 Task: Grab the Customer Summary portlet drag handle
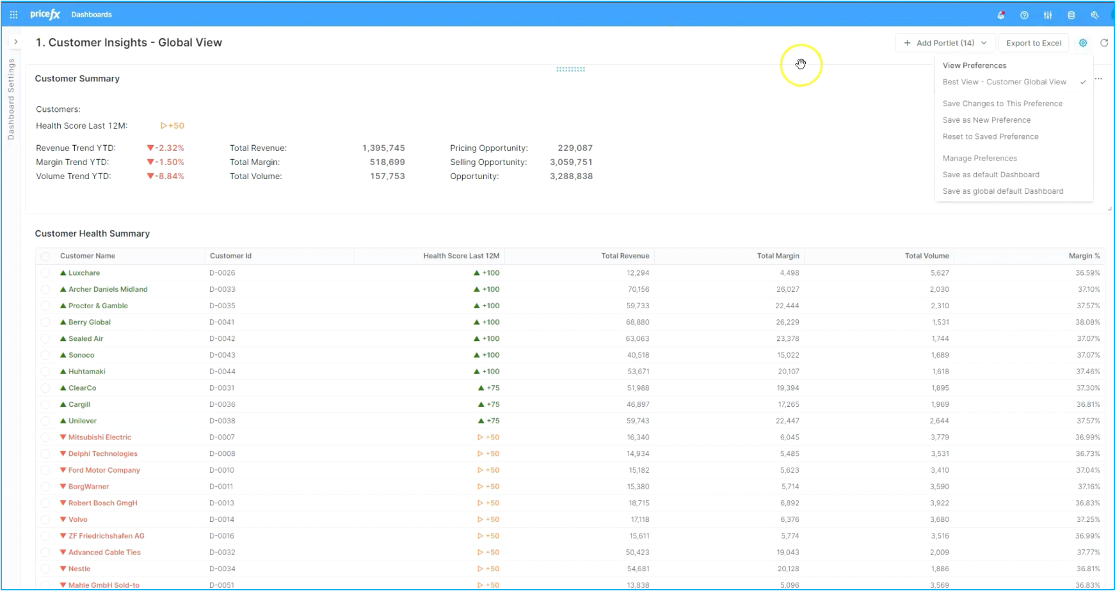(570, 69)
